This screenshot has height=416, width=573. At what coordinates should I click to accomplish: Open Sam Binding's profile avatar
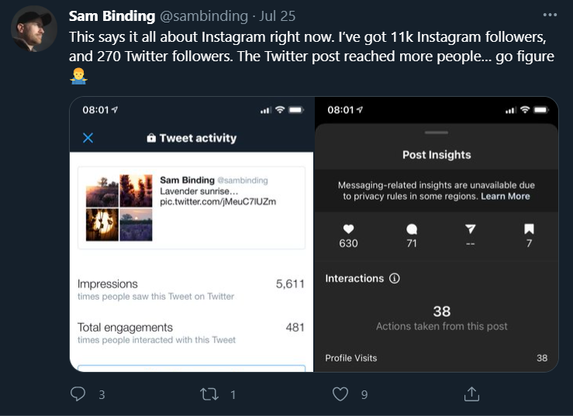(x=34, y=29)
